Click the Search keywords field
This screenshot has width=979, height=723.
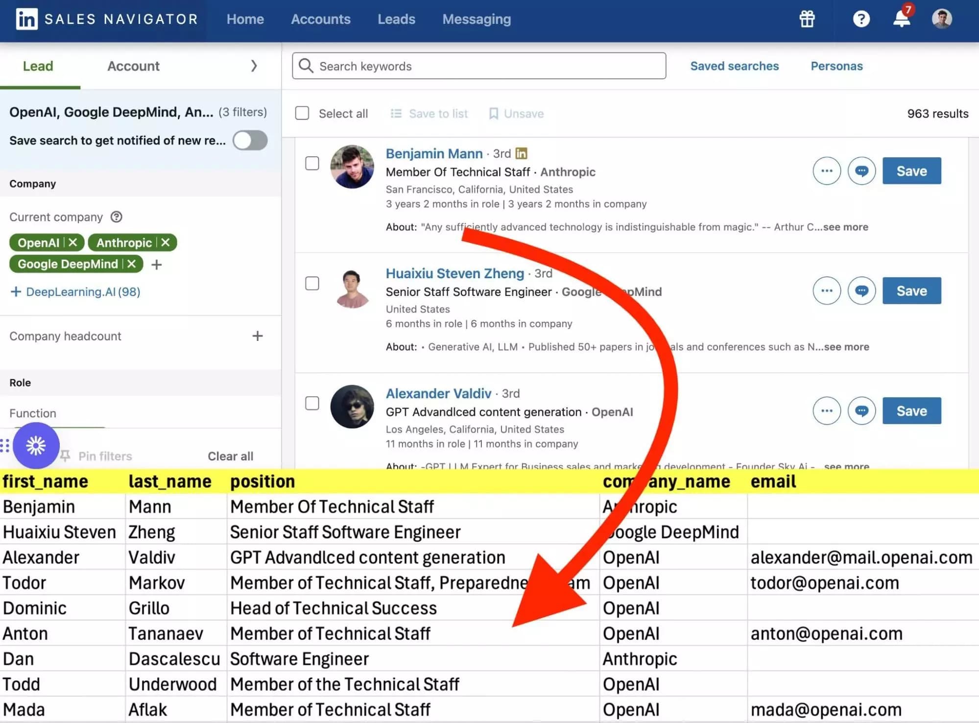478,66
